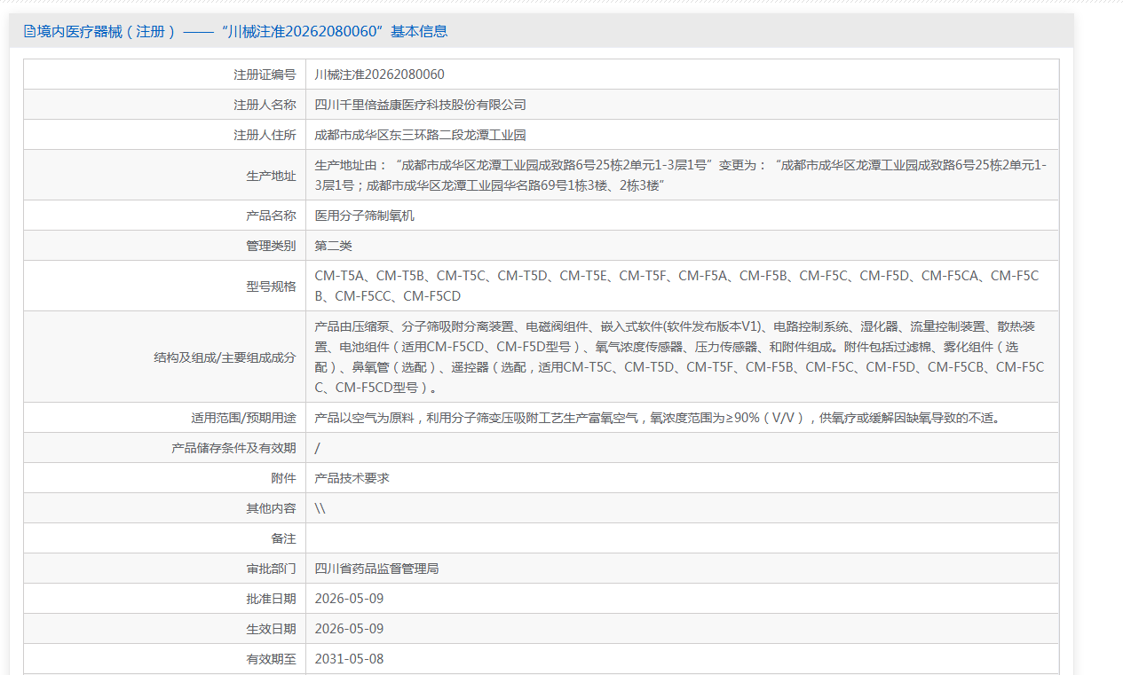Select the label '产品名称'
This screenshot has height=675, width=1123.
(271, 216)
